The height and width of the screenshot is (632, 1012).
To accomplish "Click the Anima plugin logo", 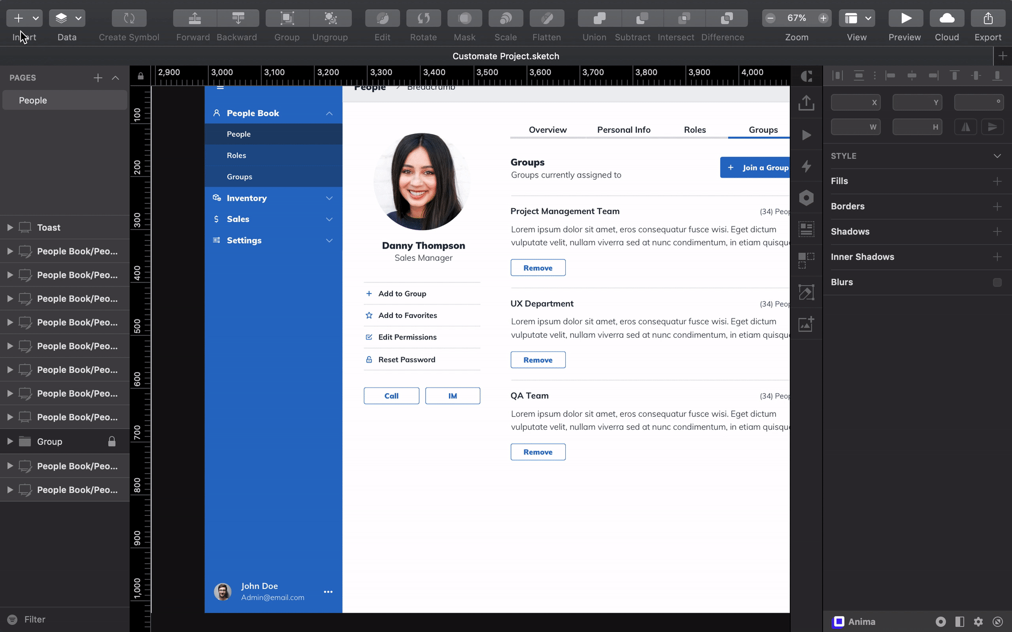I will [839, 622].
